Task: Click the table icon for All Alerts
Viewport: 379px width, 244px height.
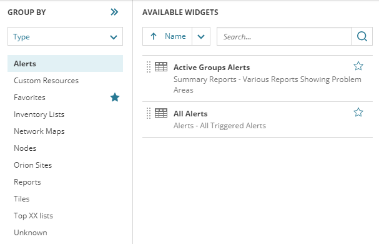Action: pos(161,113)
